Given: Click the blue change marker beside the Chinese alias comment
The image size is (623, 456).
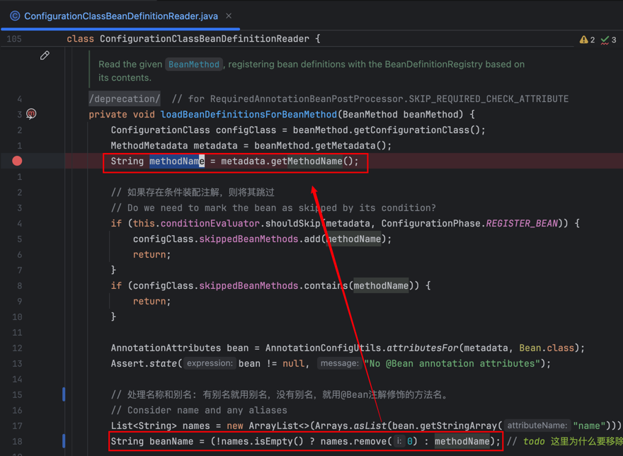Looking at the screenshot, I should (x=64, y=394).
